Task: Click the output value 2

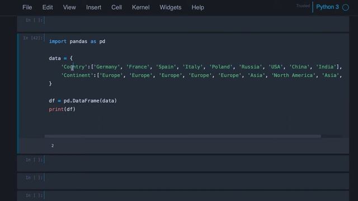Action: pyautogui.click(x=53, y=146)
